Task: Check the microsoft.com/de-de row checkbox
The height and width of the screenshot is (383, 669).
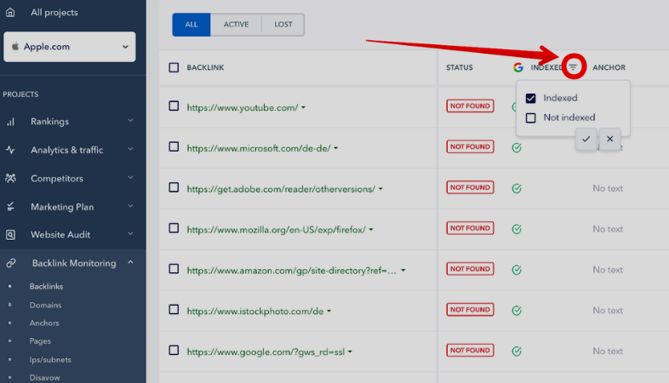Action: point(174,146)
